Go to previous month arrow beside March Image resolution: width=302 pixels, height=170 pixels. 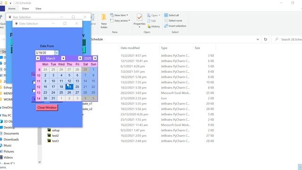click(38, 58)
